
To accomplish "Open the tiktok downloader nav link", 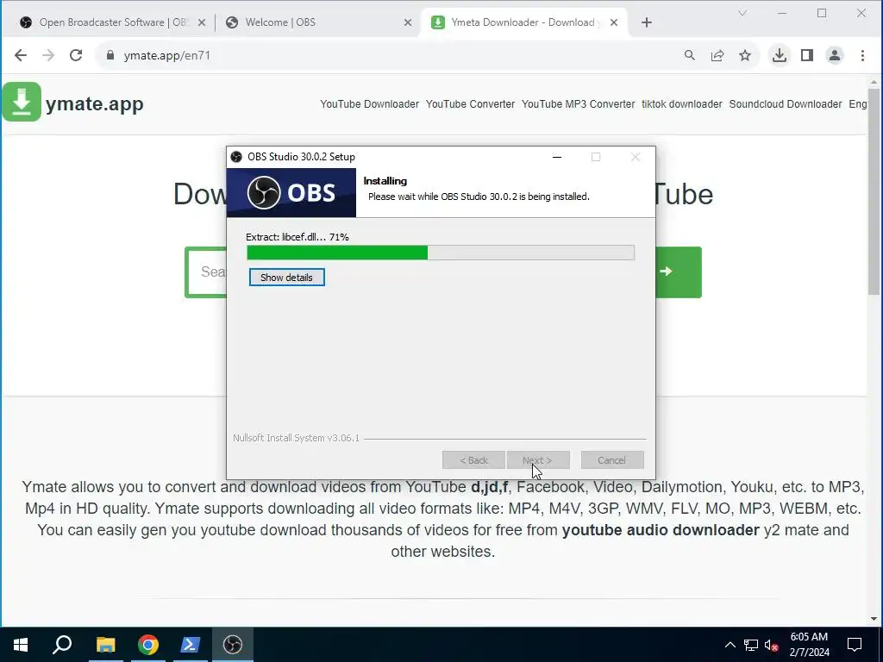I will coord(682,104).
